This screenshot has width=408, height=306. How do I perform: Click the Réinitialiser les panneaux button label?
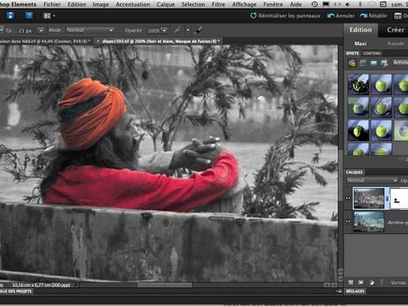[x=289, y=16]
